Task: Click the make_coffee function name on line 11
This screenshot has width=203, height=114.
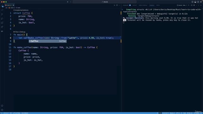Action: (24, 47)
